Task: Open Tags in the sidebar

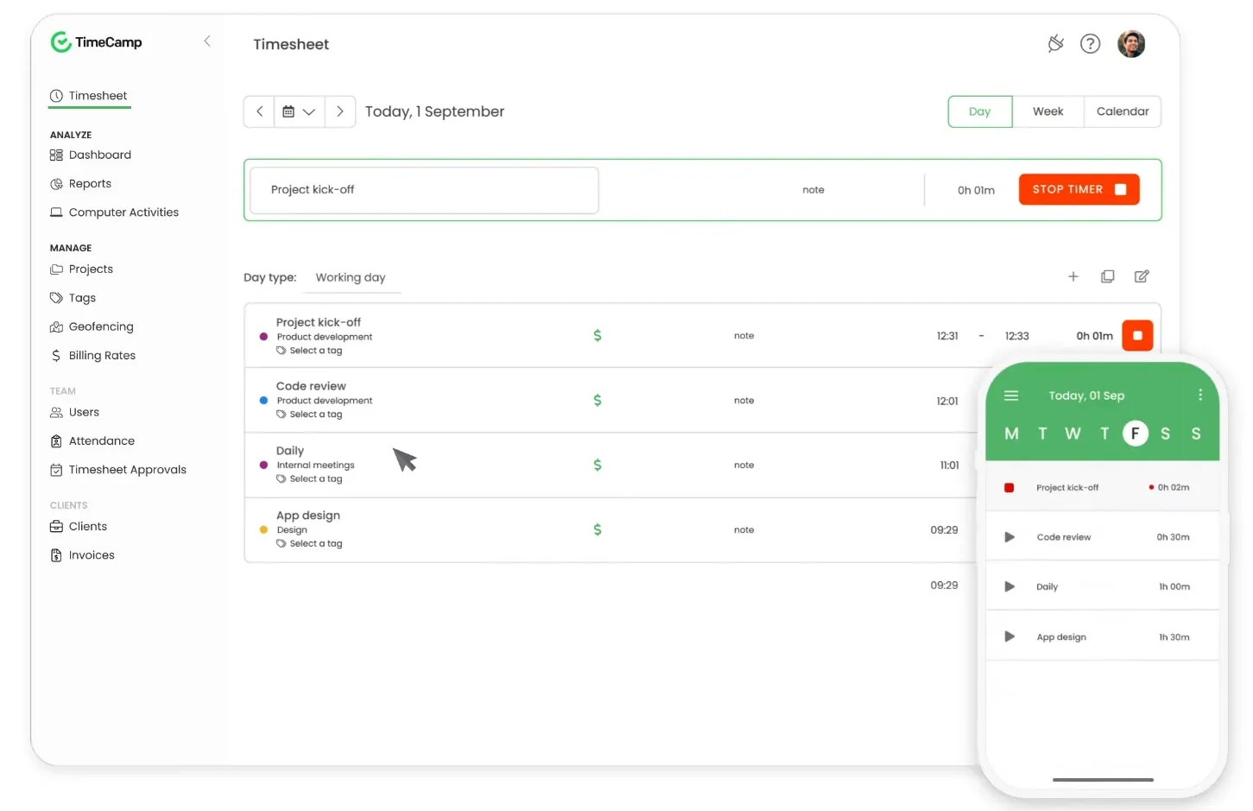Action: pyautogui.click(x=73, y=298)
